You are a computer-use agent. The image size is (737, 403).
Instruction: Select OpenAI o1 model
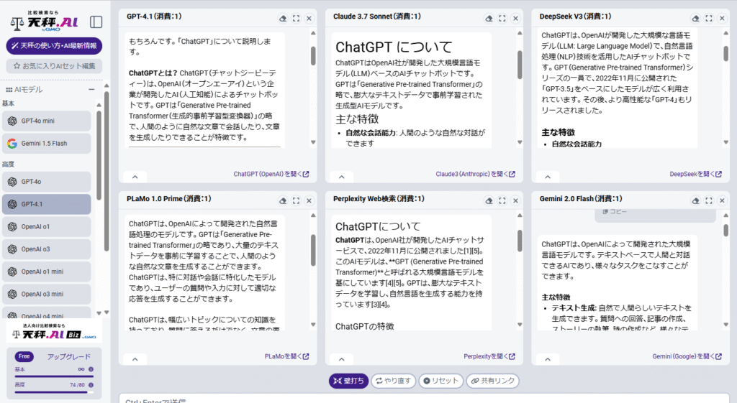[x=47, y=226]
